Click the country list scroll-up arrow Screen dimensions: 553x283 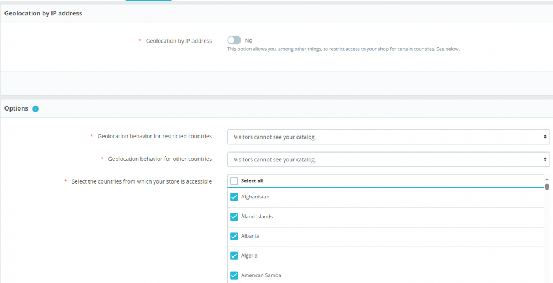547,180
